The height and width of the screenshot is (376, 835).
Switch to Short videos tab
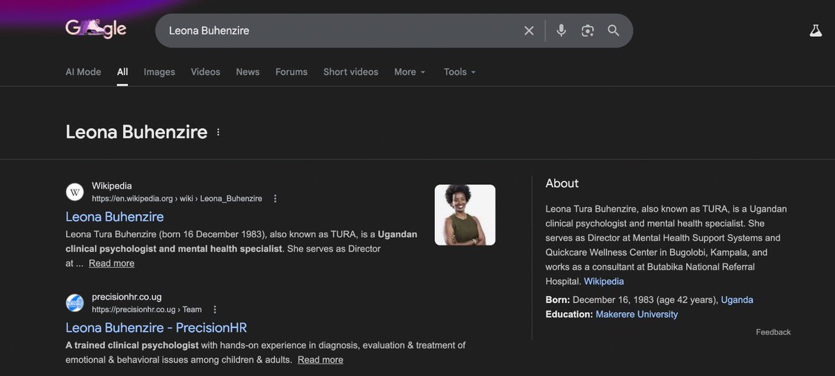pyautogui.click(x=351, y=72)
